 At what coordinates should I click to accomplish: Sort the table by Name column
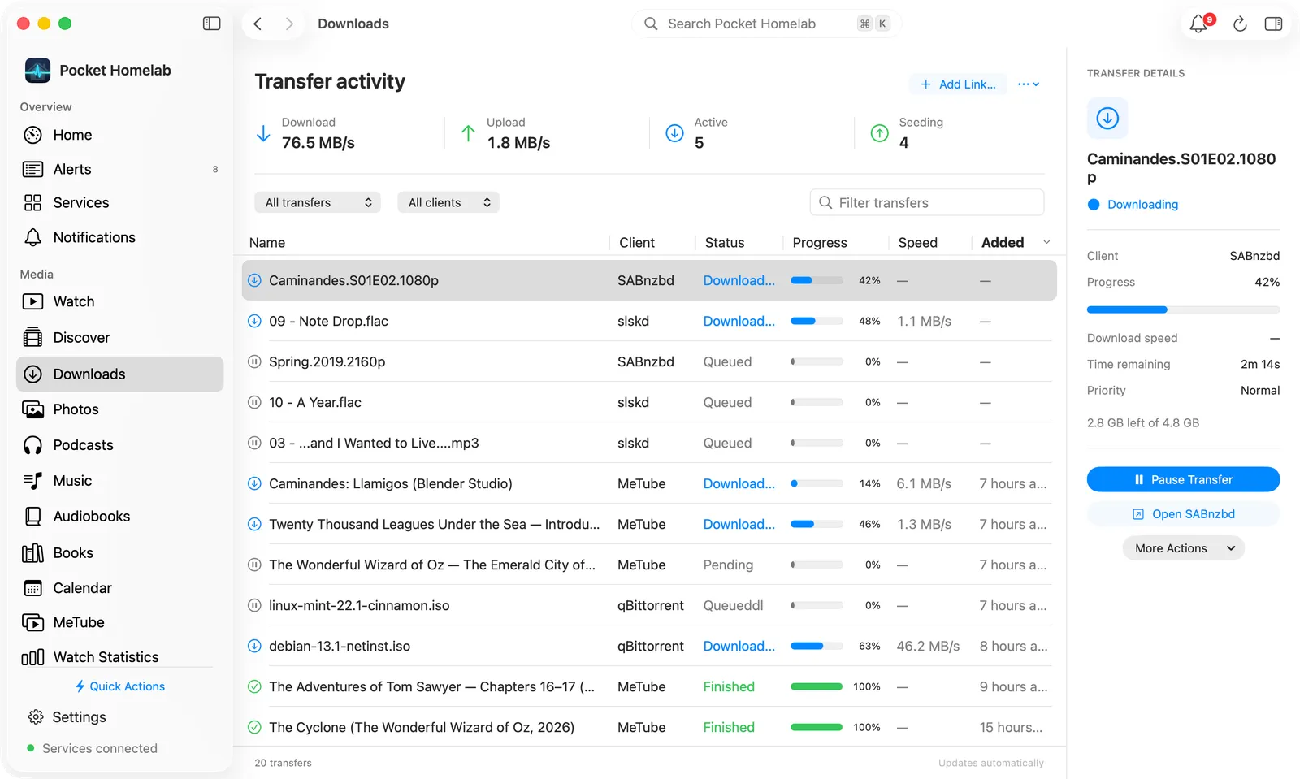pos(267,242)
